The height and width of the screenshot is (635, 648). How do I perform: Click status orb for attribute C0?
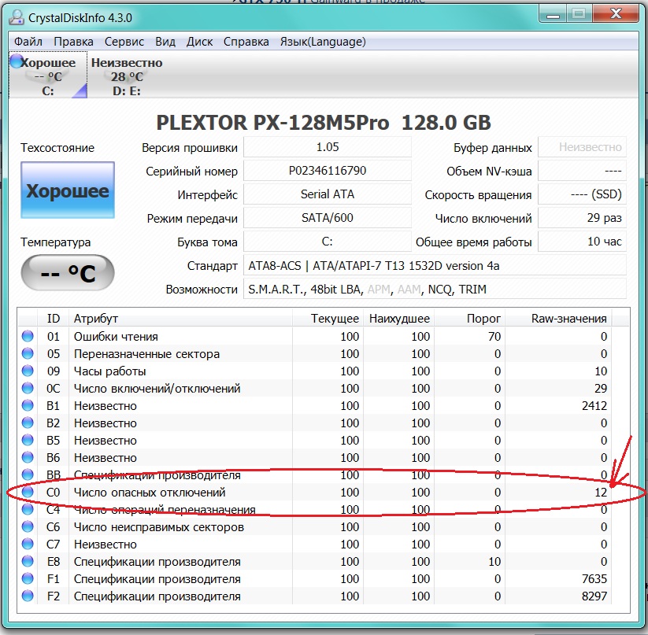pos(28,492)
